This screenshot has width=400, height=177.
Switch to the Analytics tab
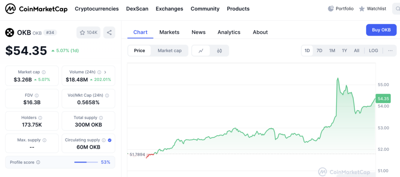click(229, 32)
